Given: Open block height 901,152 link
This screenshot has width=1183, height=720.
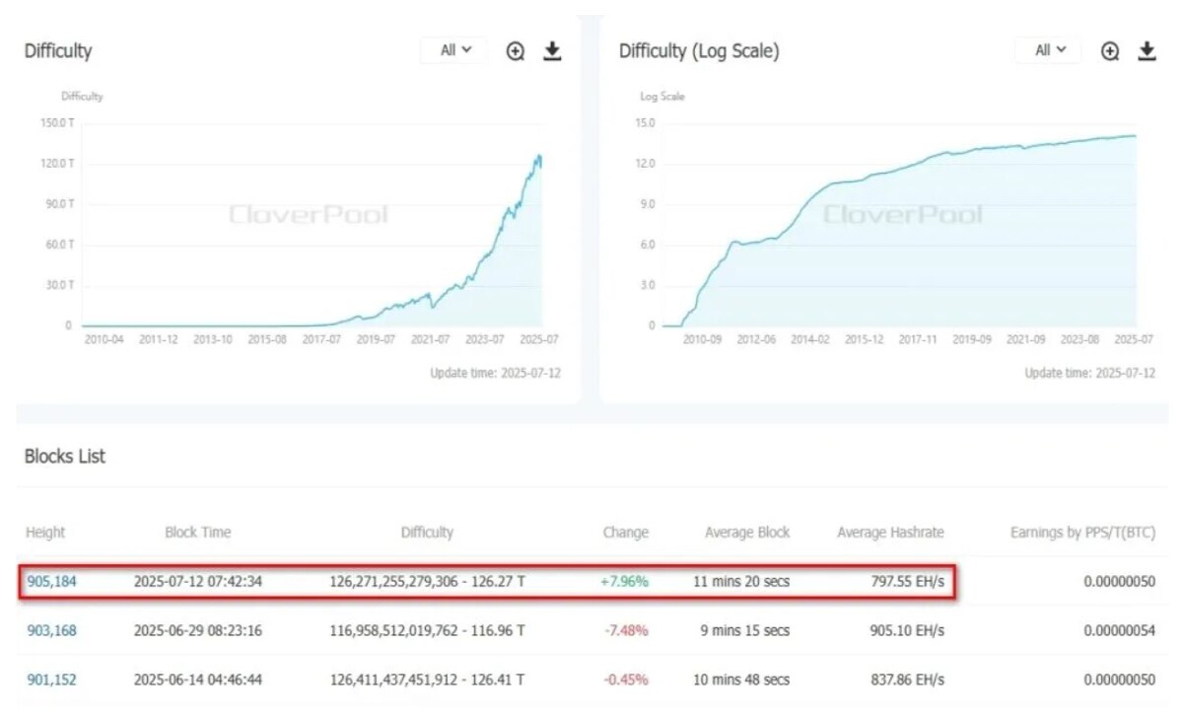Looking at the screenshot, I should click(51, 680).
